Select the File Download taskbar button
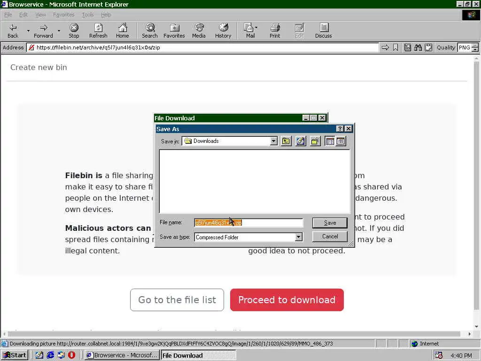481x361 pixels. click(198, 355)
